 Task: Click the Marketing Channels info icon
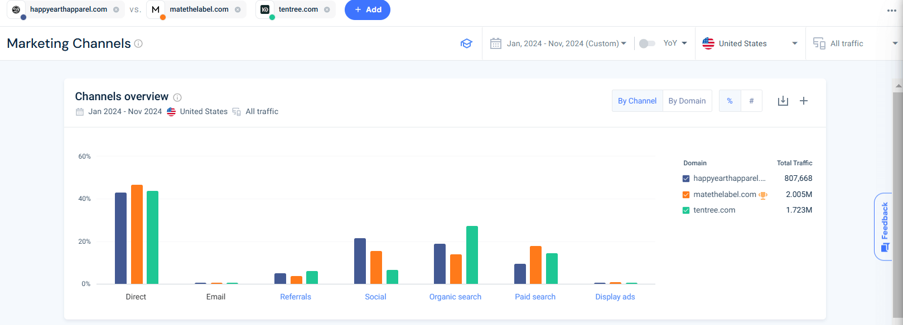click(x=138, y=43)
